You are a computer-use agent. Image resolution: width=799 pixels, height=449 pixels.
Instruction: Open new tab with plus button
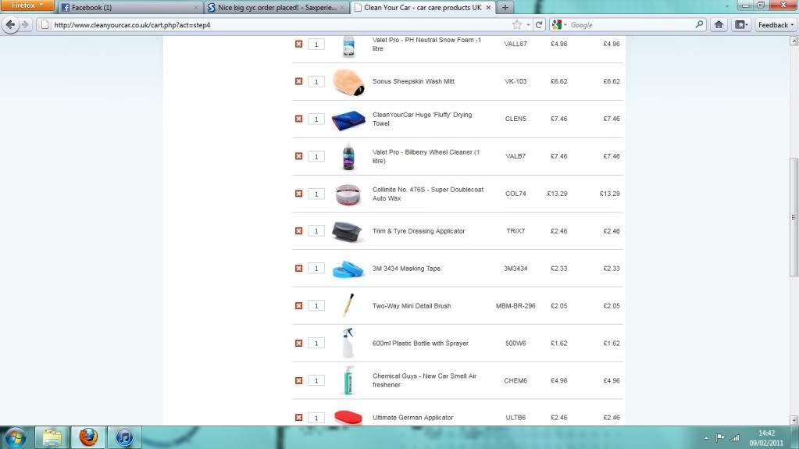(x=505, y=7)
